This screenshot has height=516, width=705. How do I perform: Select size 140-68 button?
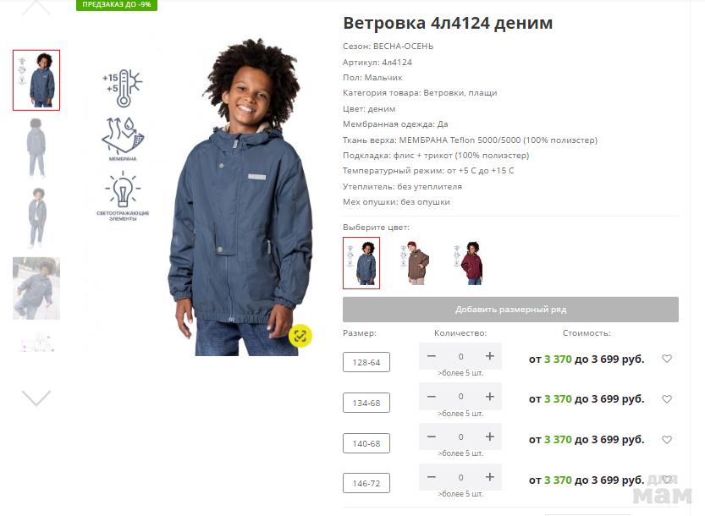366,443
